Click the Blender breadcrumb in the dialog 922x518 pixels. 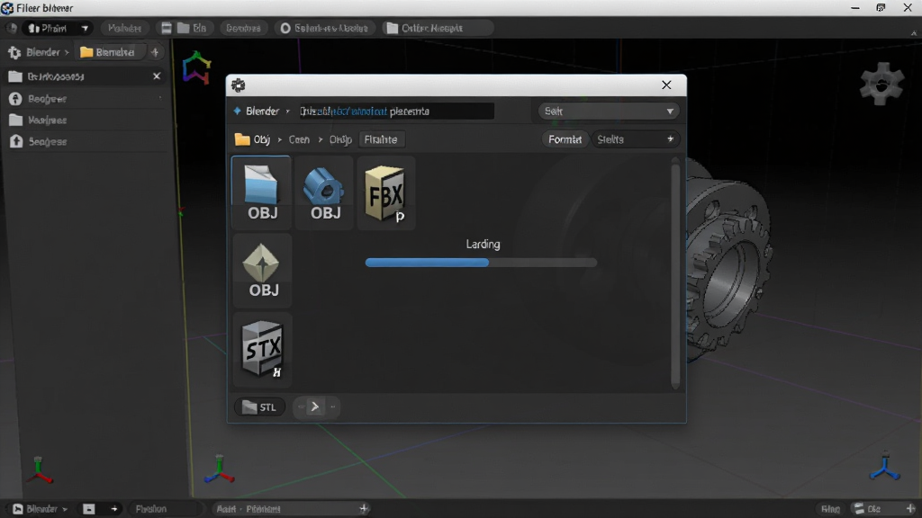click(x=262, y=111)
